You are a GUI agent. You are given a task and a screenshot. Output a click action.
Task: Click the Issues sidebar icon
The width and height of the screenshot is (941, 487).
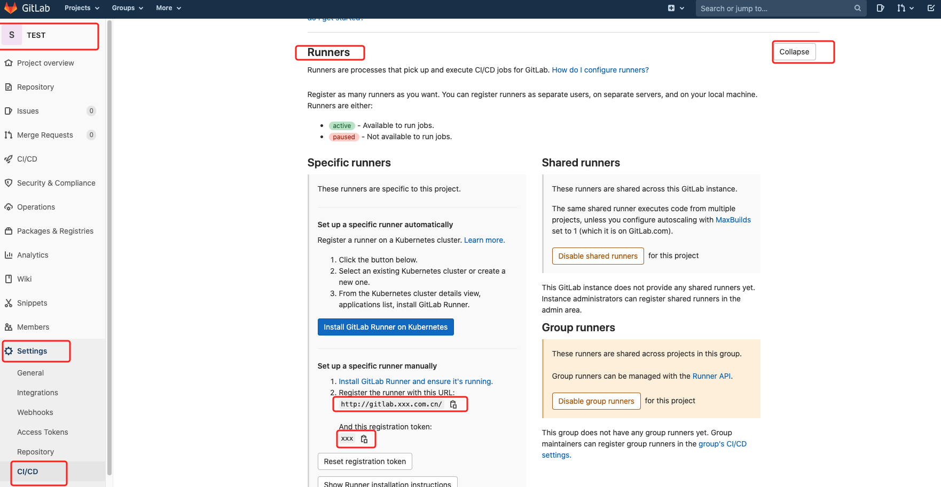point(9,111)
